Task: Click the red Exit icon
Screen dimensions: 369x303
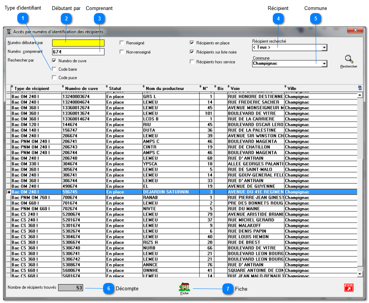Action: [x=349, y=288]
